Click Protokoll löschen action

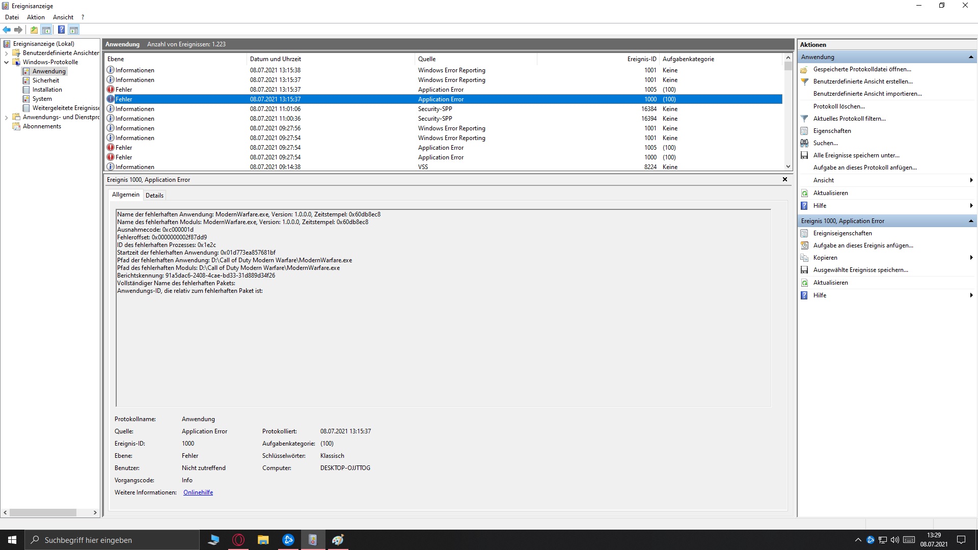click(838, 106)
